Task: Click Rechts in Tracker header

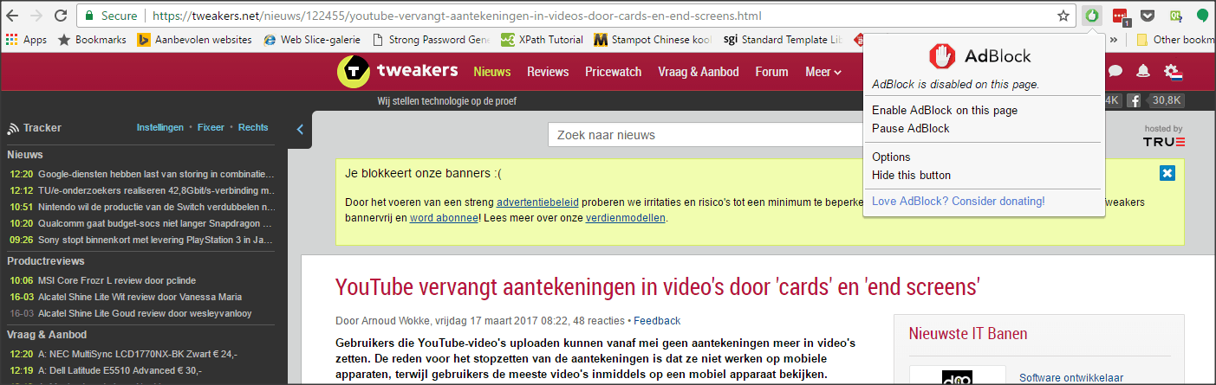Action: click(253, 127)
